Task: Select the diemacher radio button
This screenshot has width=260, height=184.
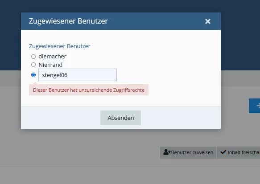Action: pos(33,57)
